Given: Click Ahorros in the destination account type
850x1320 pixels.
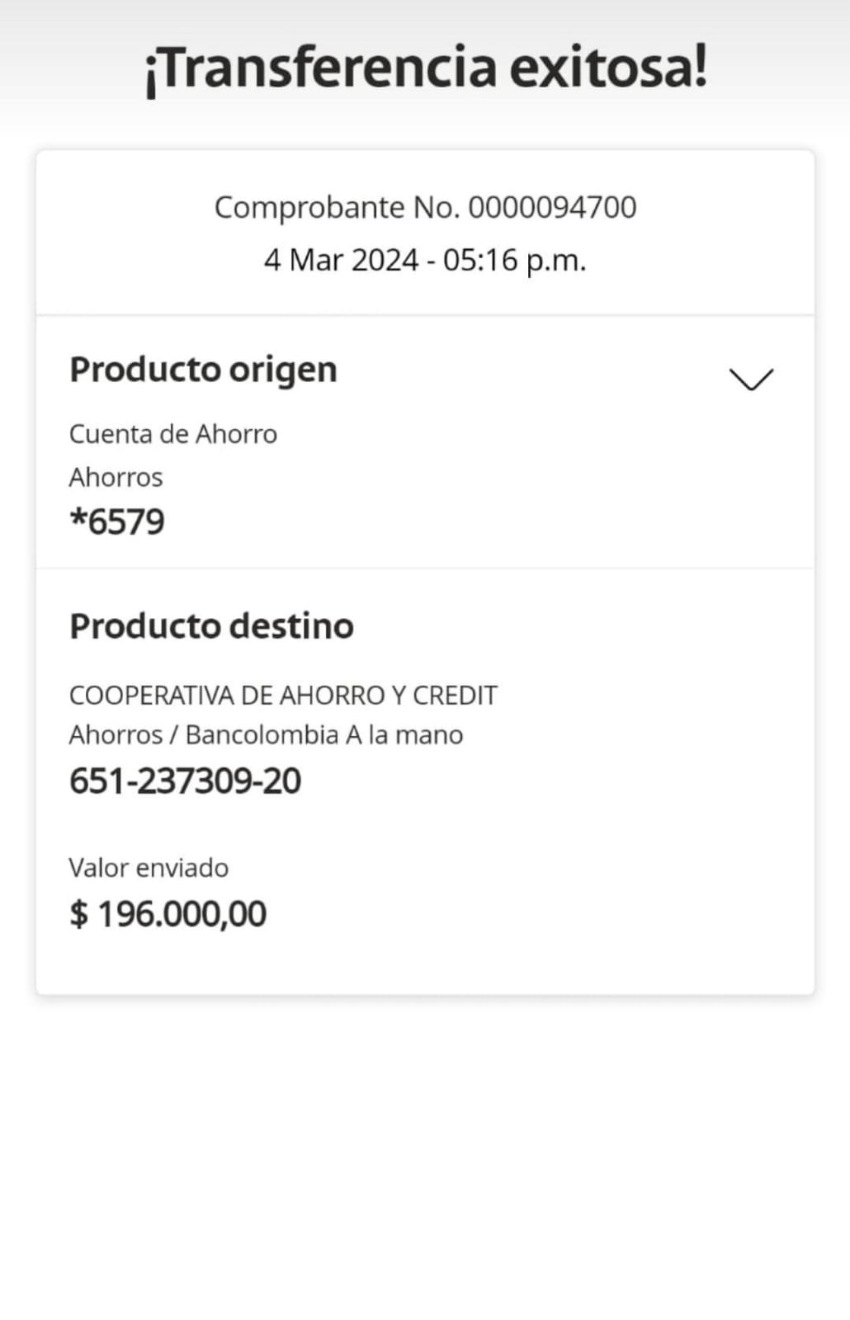Looking at the screenshot, I should click(x=116, y=735).
